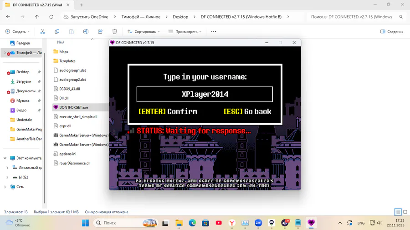Launch Microsoft Edge from the taskbar

click(192, 223)
